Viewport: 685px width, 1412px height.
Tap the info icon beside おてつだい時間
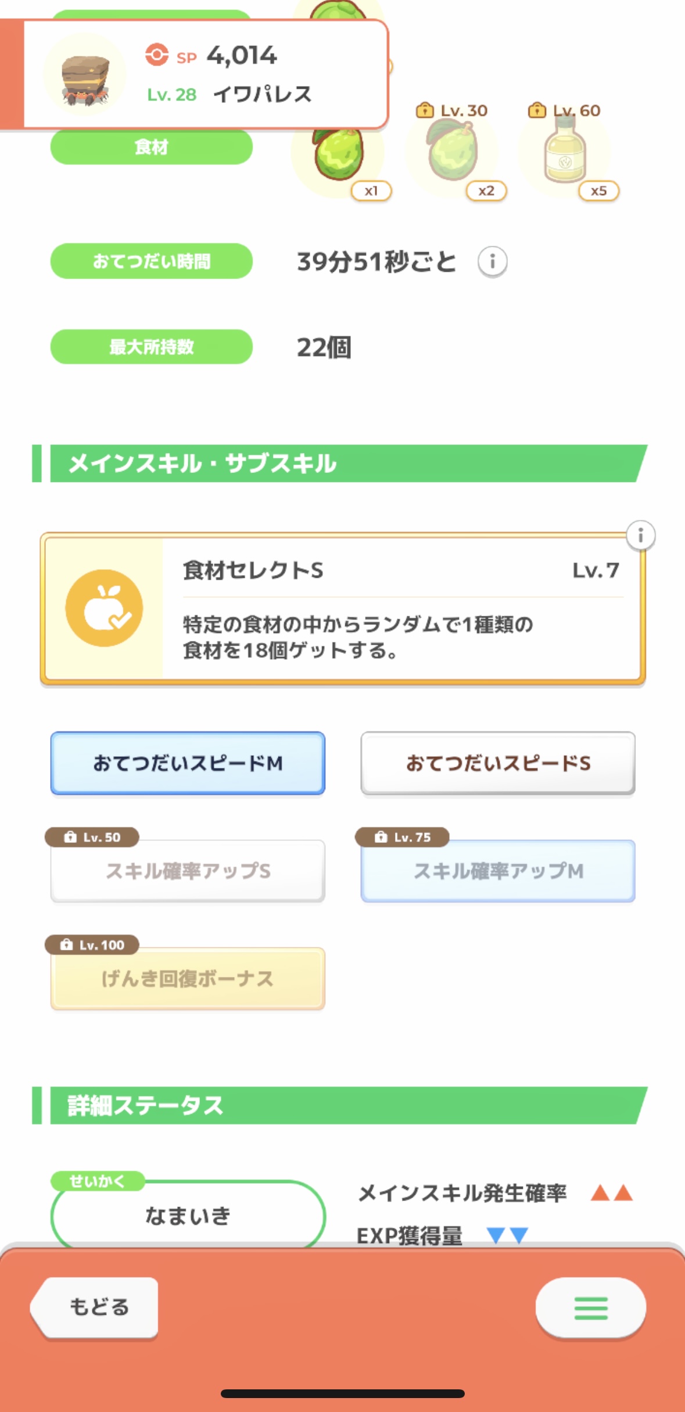click(492, 262)
